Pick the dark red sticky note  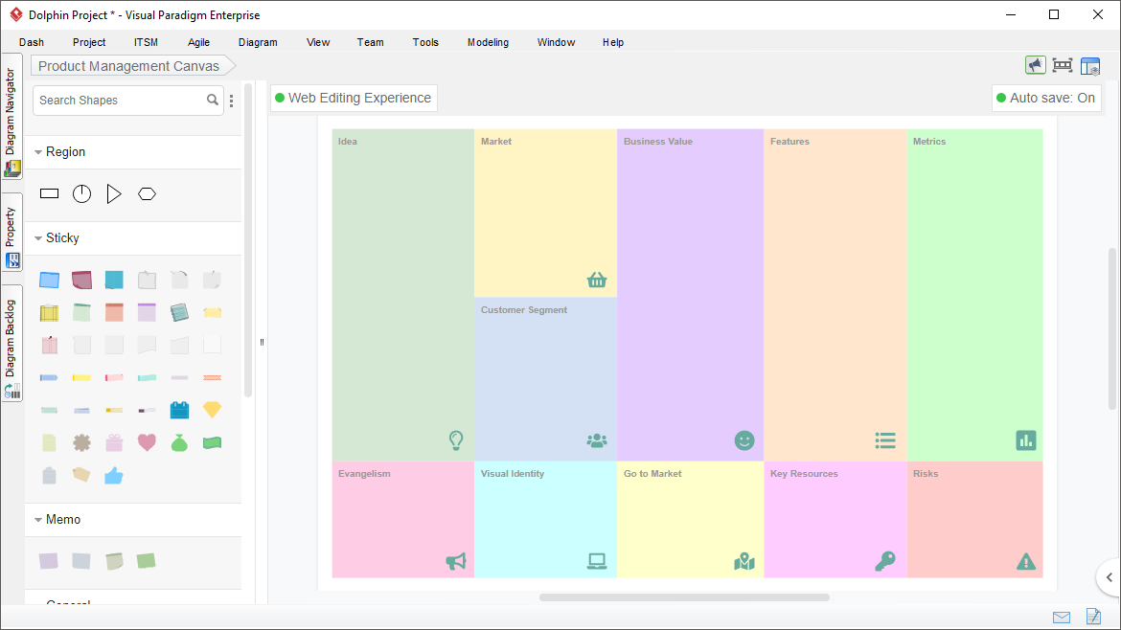click(x=81, y=280)
